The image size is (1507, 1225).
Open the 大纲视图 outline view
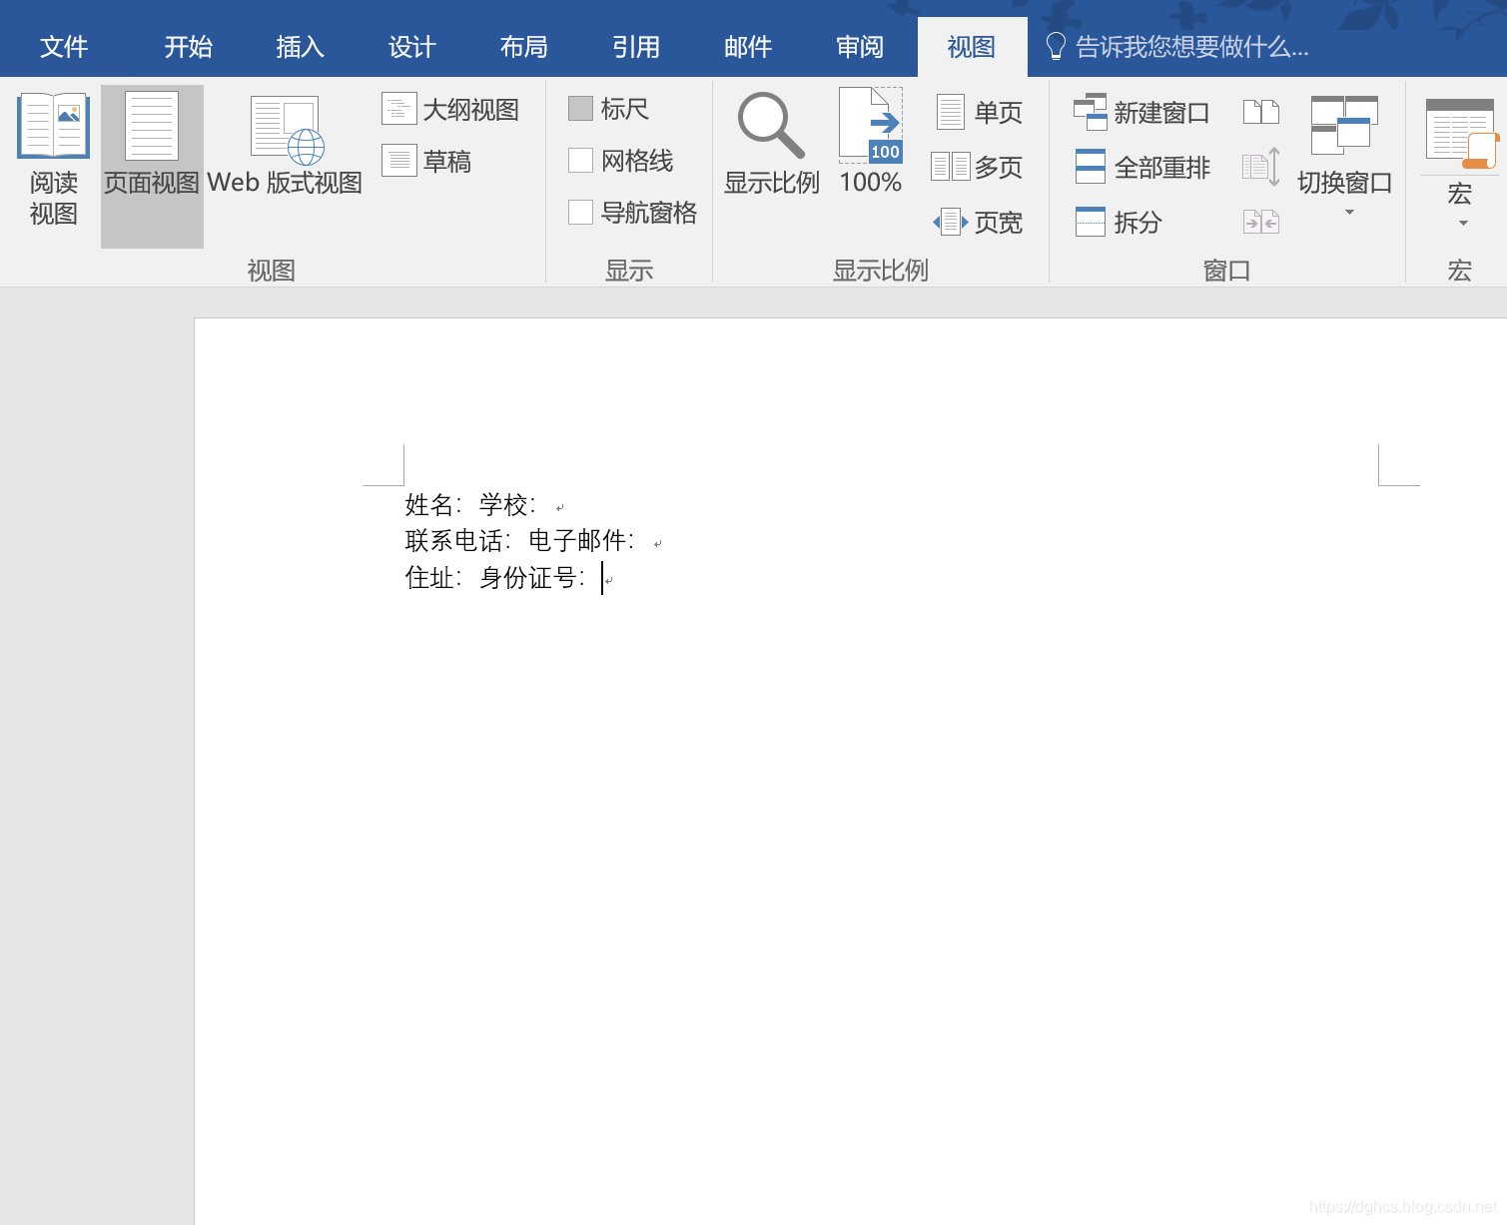coord(449,109)
